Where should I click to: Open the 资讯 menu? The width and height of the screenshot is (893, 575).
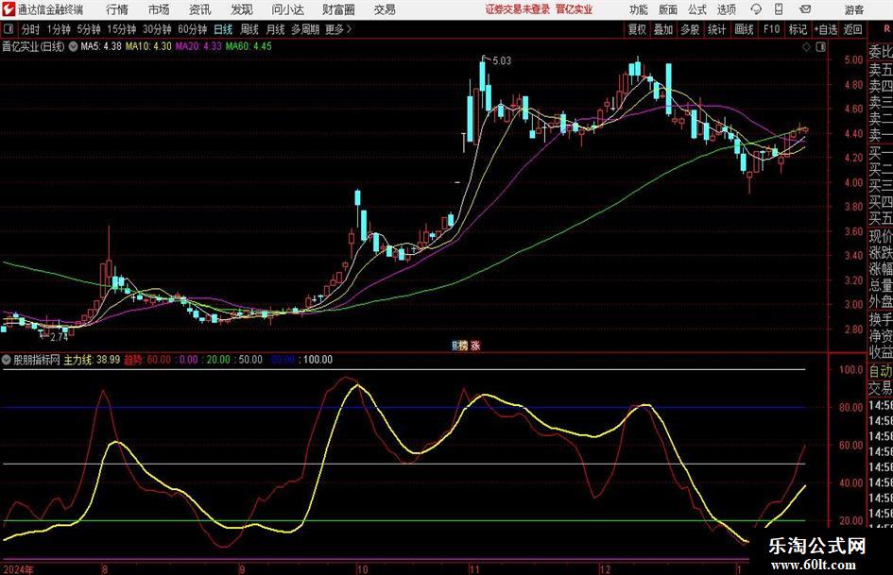pyautogui.click(x=200, y=9)
